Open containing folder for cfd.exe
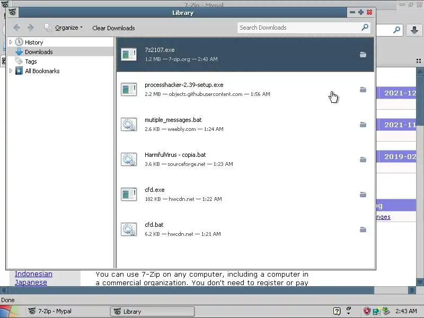424x318 pixels. click(x=363, y=195)
